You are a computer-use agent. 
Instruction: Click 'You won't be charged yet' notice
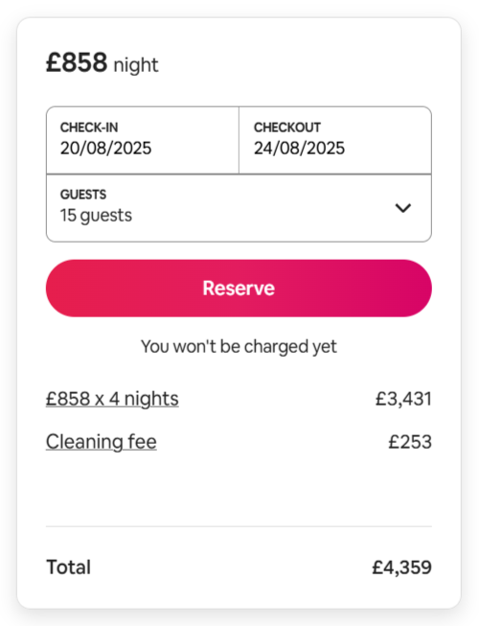tap(239, 346)
